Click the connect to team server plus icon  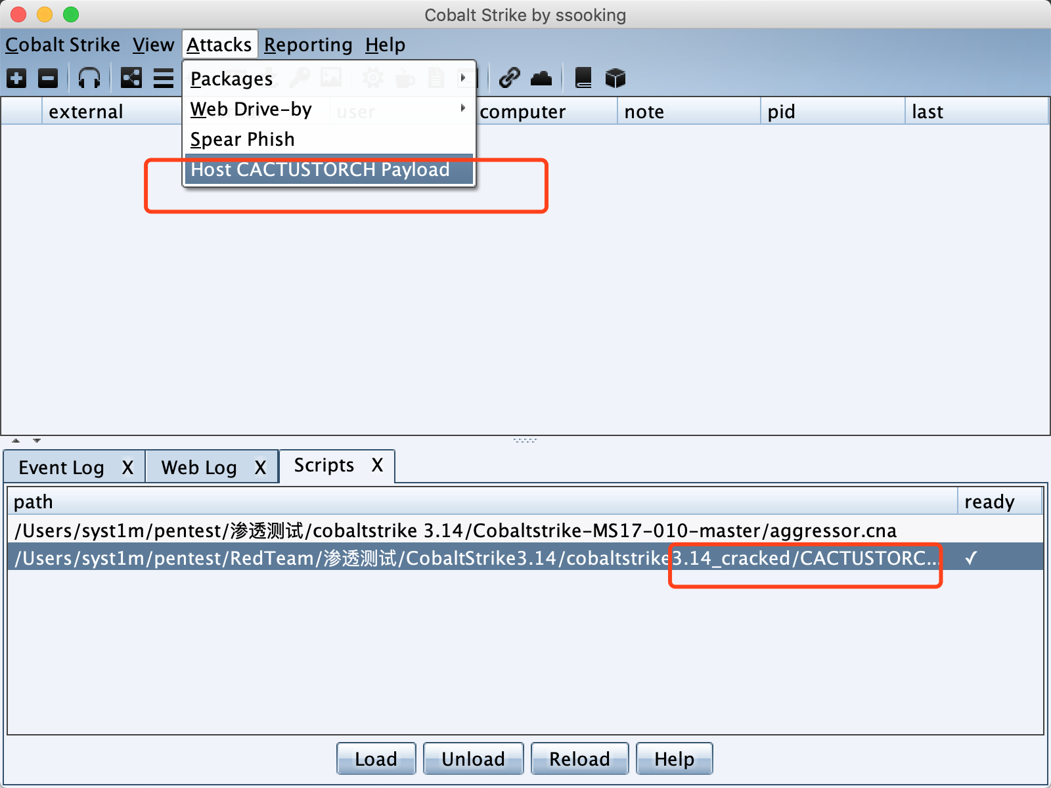tap(16, 78)
